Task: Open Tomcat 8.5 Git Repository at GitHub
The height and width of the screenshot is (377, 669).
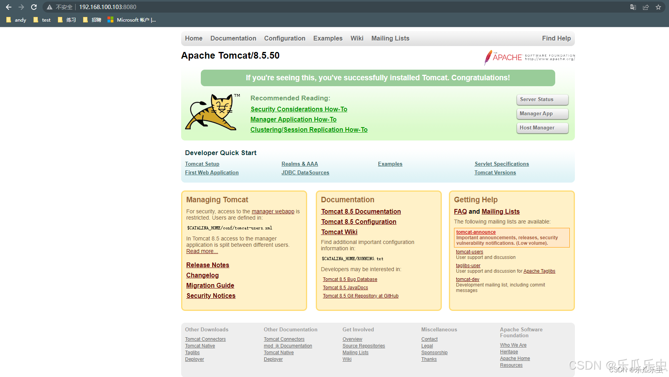Action: [361, 296]
